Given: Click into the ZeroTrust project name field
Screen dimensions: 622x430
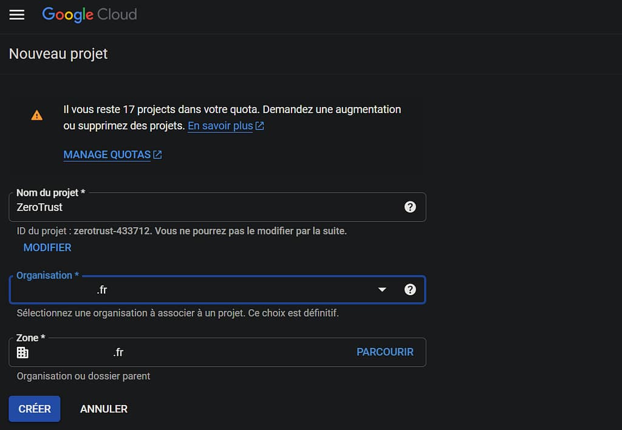Looking at the screenshot, I should click(x=207, y=208).
